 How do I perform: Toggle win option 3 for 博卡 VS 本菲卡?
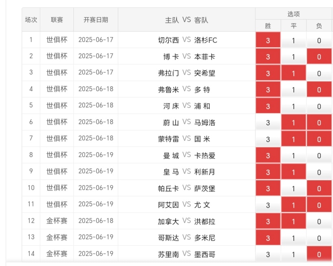coord(268,57)
